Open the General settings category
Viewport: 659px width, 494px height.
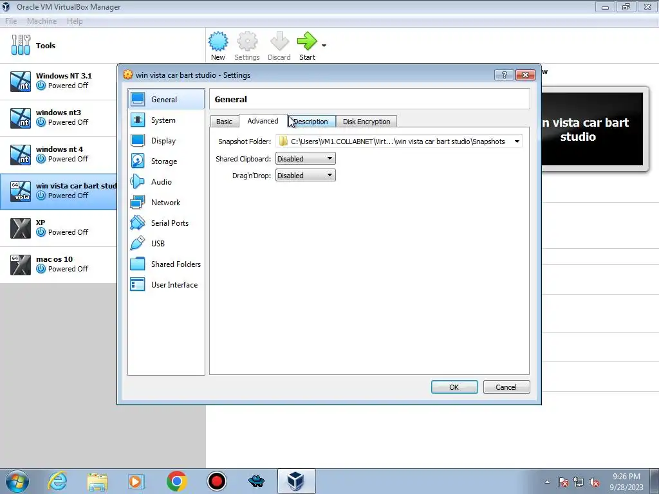[167, 99]
